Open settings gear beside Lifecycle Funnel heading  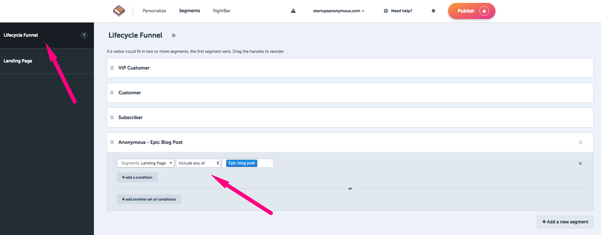coord(174,35)
